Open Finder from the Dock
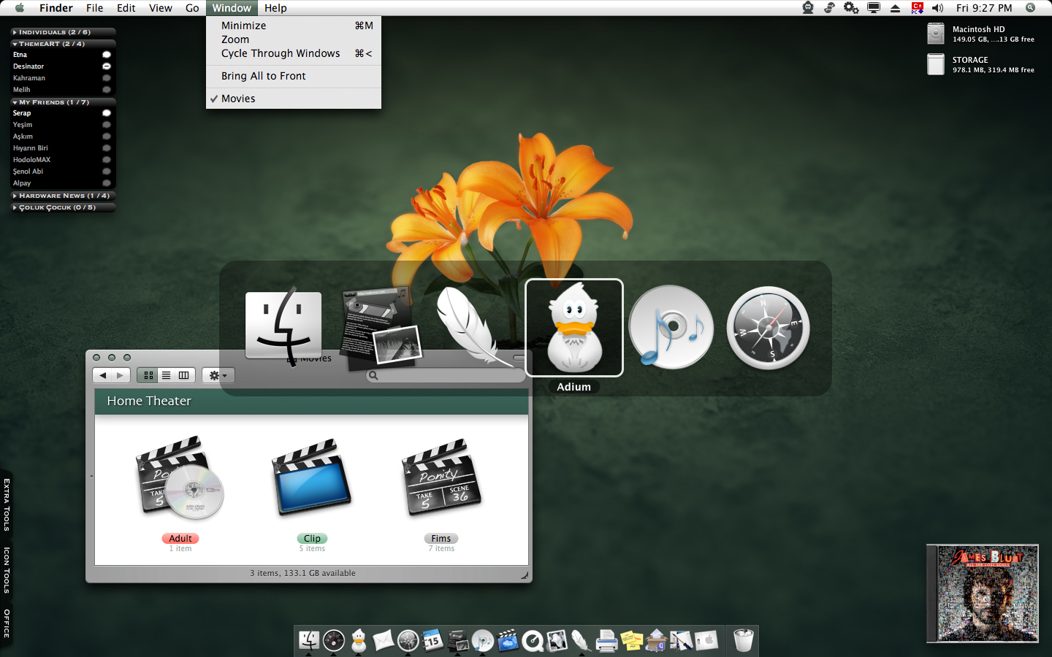Viewport: 1052px width, 657px height. (x=309, y=640)
